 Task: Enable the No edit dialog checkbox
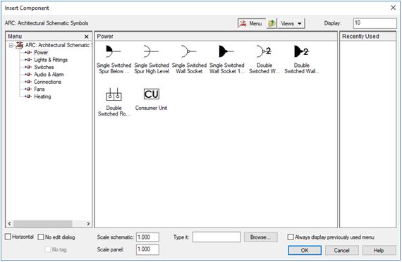tap(41, 237)
